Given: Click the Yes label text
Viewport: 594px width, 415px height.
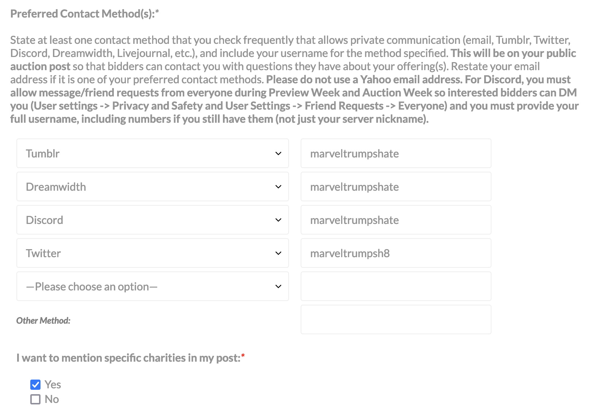Looking at the screenshot, I should coord(53,385).
